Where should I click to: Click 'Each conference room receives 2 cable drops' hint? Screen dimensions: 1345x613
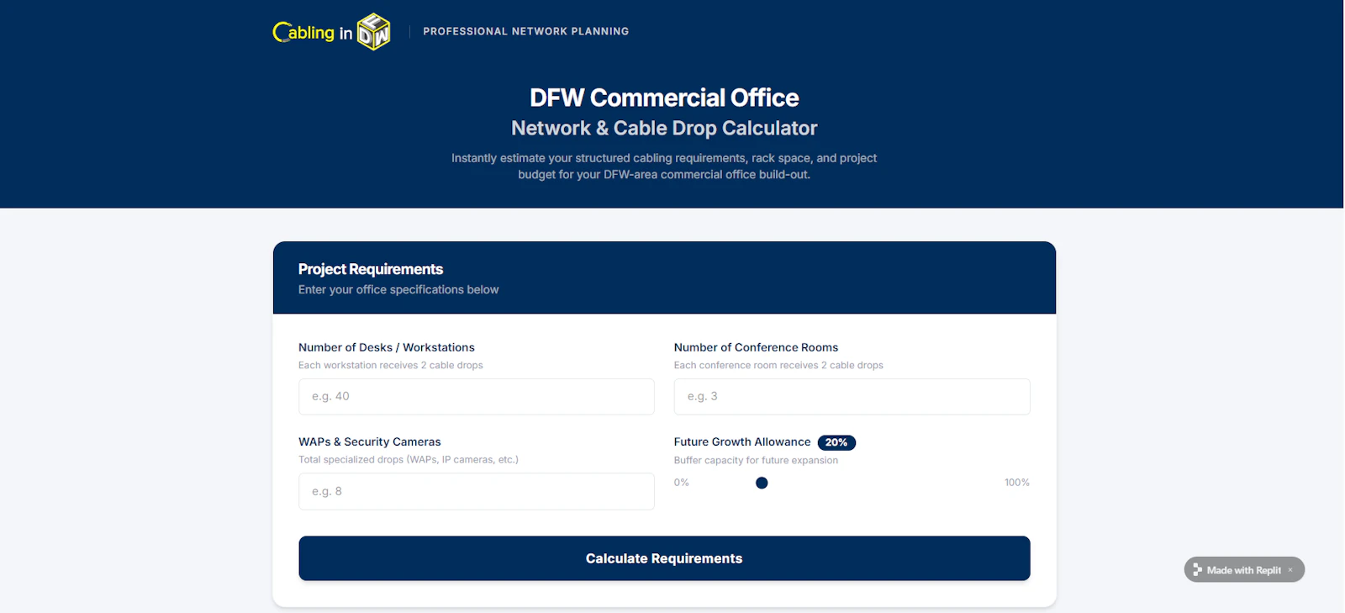coord(778,365)
